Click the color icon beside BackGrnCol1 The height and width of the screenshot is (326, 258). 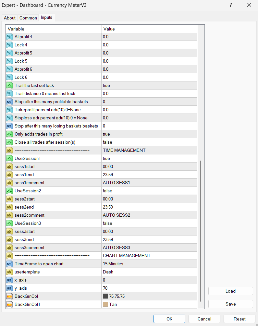point(9,304)
